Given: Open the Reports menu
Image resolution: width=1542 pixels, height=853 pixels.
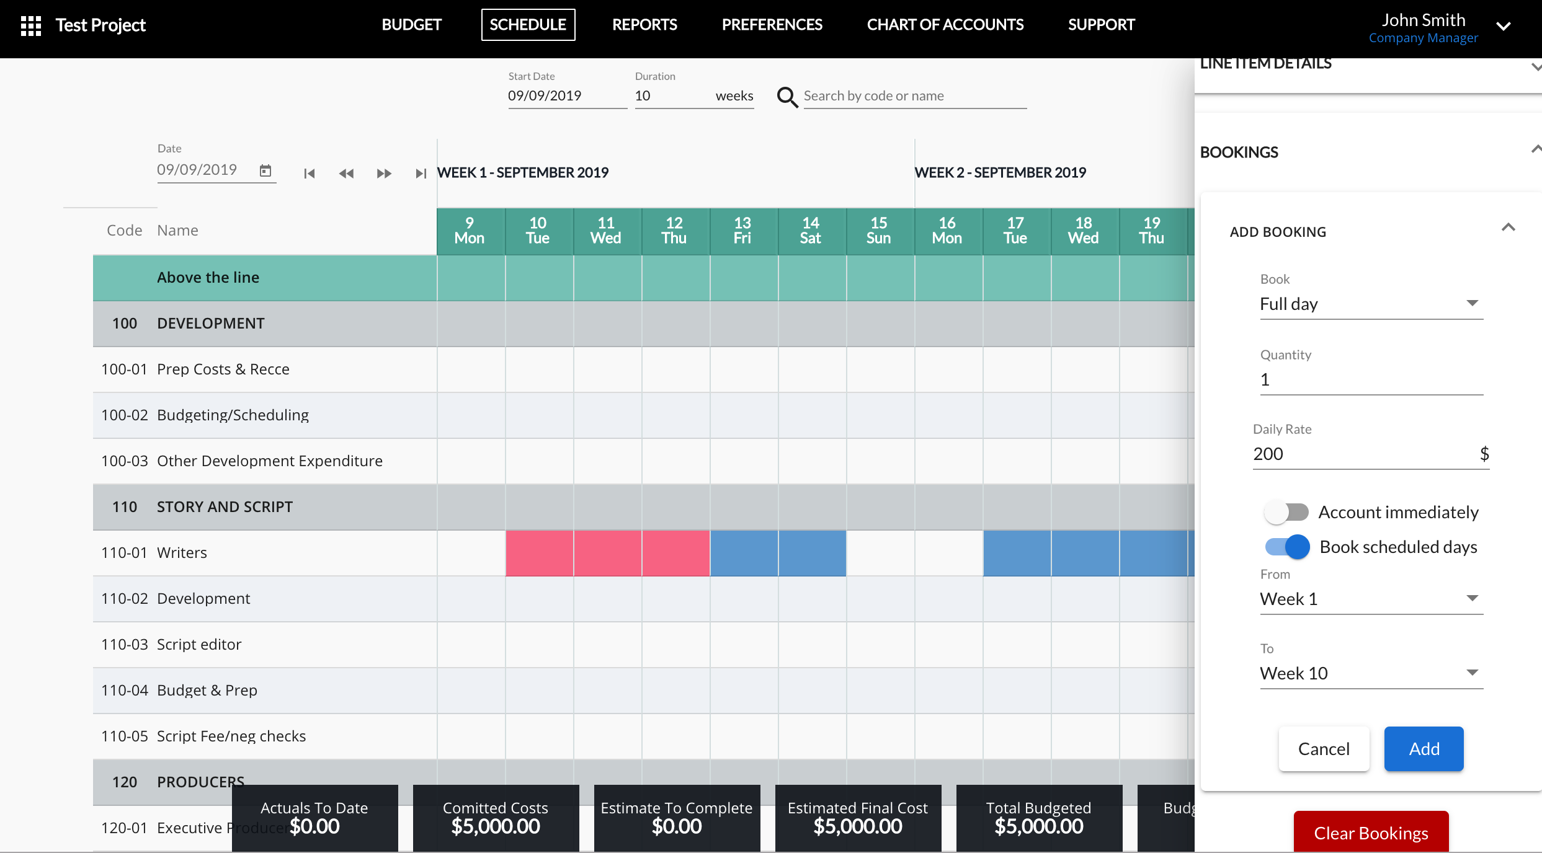Looking at the screenshot, I should [x=644, y=25].
